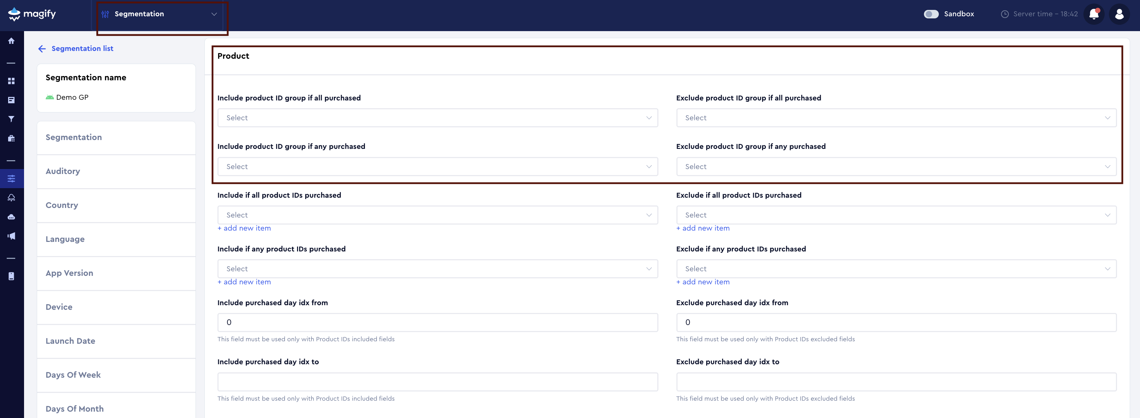Select the dashboard grid icon in sidebar
This screenshot has width=1140, height=418.
pyautogui.click(x=11, y=81)
